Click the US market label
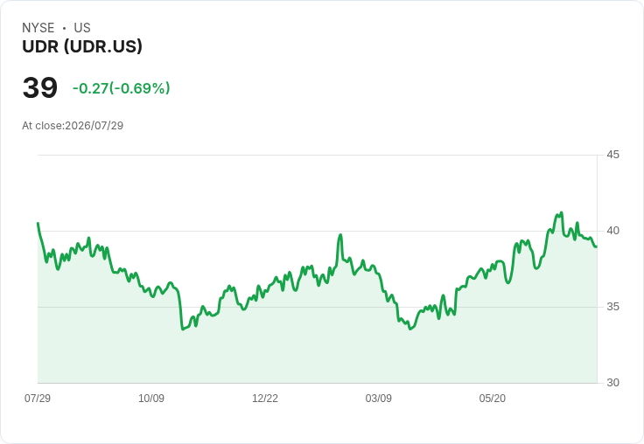The image size is (644, 444). click(x=82, y=28)
